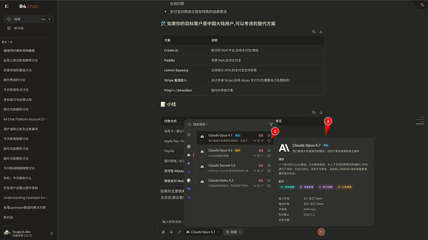Open chat 'R4 Chat Platform Account Cl…'
This screenshot has width=428, height=240.
[25, 119]
